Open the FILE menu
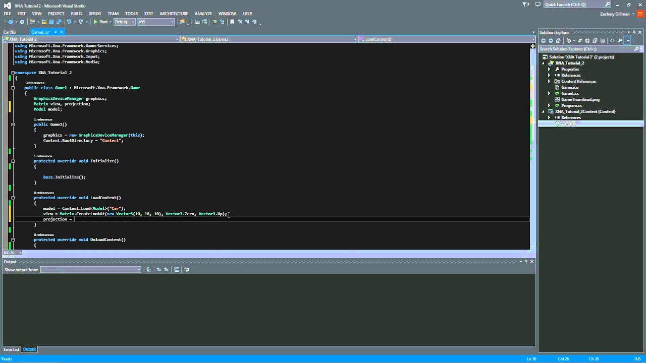Viewport: 646px width, 363px height. point(8,14)
